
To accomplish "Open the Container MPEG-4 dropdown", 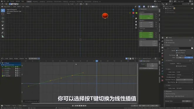I will click(185, 63).
